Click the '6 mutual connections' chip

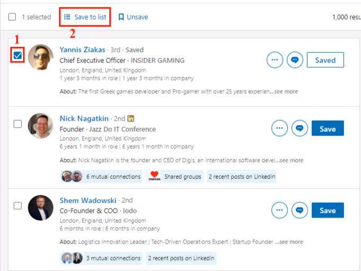click(x=101, y=177)
